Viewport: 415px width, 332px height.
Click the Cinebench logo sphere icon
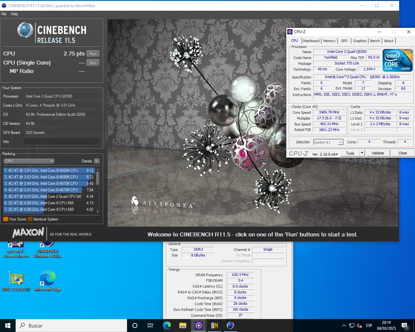25,30
